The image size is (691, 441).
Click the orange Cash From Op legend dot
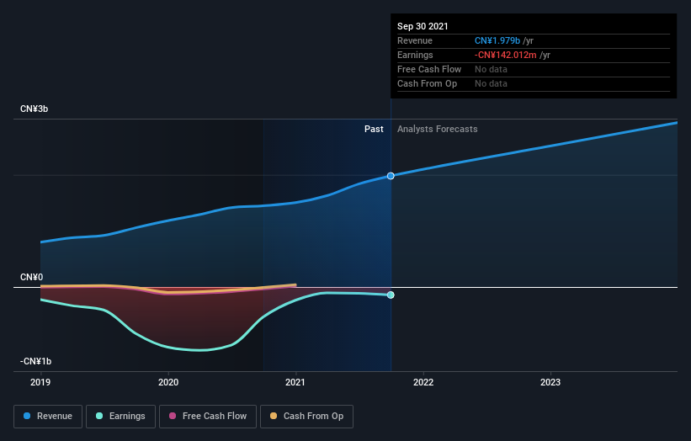274,416
